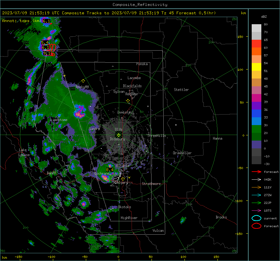Click the RockyMH label
This screenshot has width=280, height=261.
[x=82, y=87]
